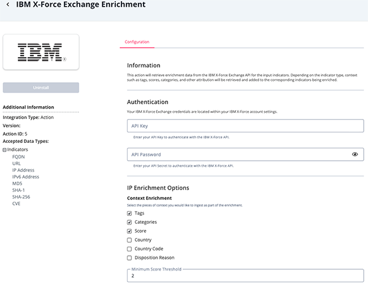This screenshot has width=368, height=284.
Task: Click the 'Accepted Data Types:' label
Action: click(x=26, y=141)
